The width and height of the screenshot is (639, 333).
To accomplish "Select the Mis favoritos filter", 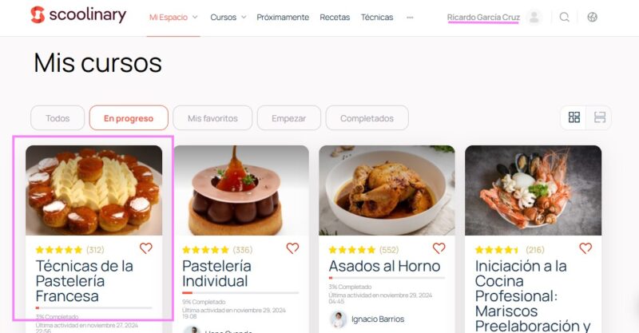I will pyautogui.click(x=212, y=118).
